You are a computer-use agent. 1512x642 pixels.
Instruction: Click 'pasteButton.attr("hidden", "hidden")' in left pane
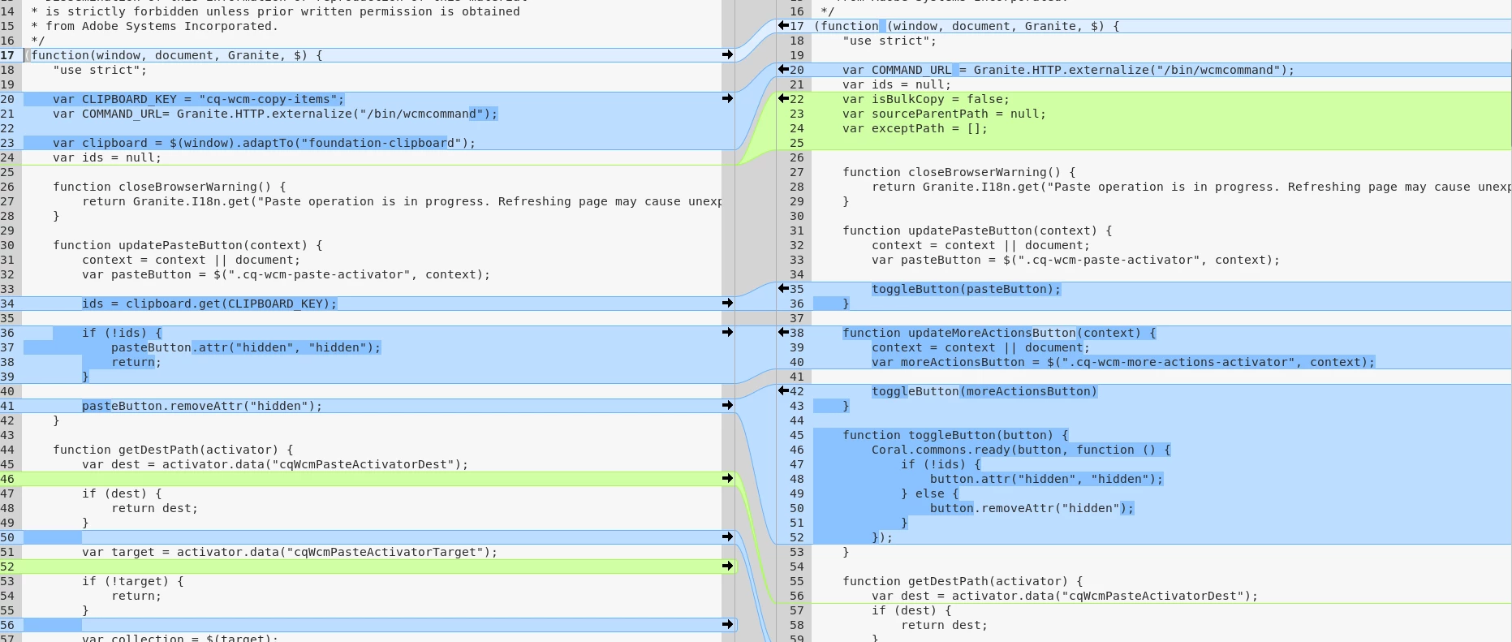[x=246, y=347]
